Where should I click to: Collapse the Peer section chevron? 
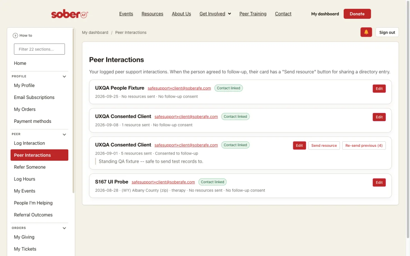(64, 134)
